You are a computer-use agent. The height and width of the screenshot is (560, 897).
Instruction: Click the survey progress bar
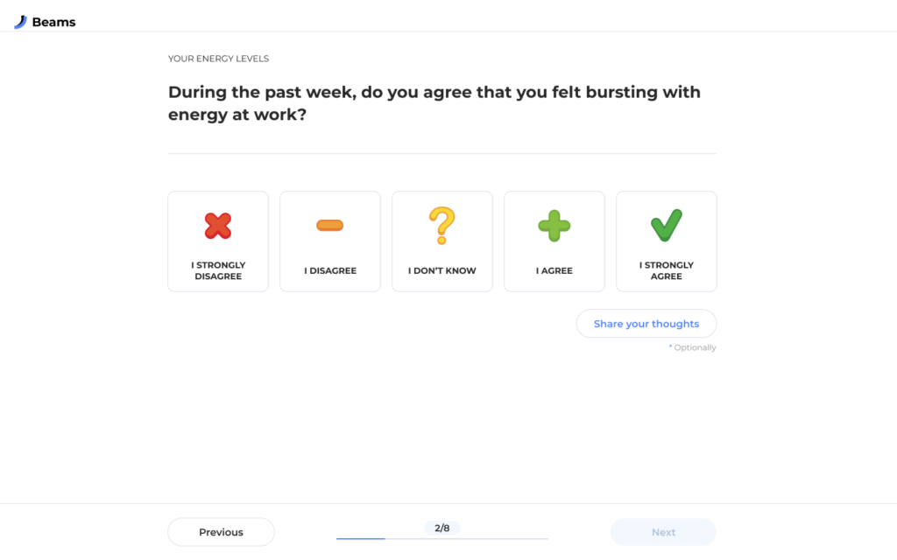(442, 538)
